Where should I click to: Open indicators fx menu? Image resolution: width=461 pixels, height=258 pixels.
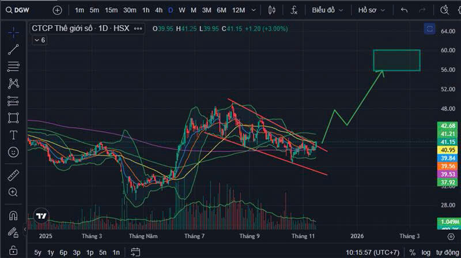click(294, 10)
